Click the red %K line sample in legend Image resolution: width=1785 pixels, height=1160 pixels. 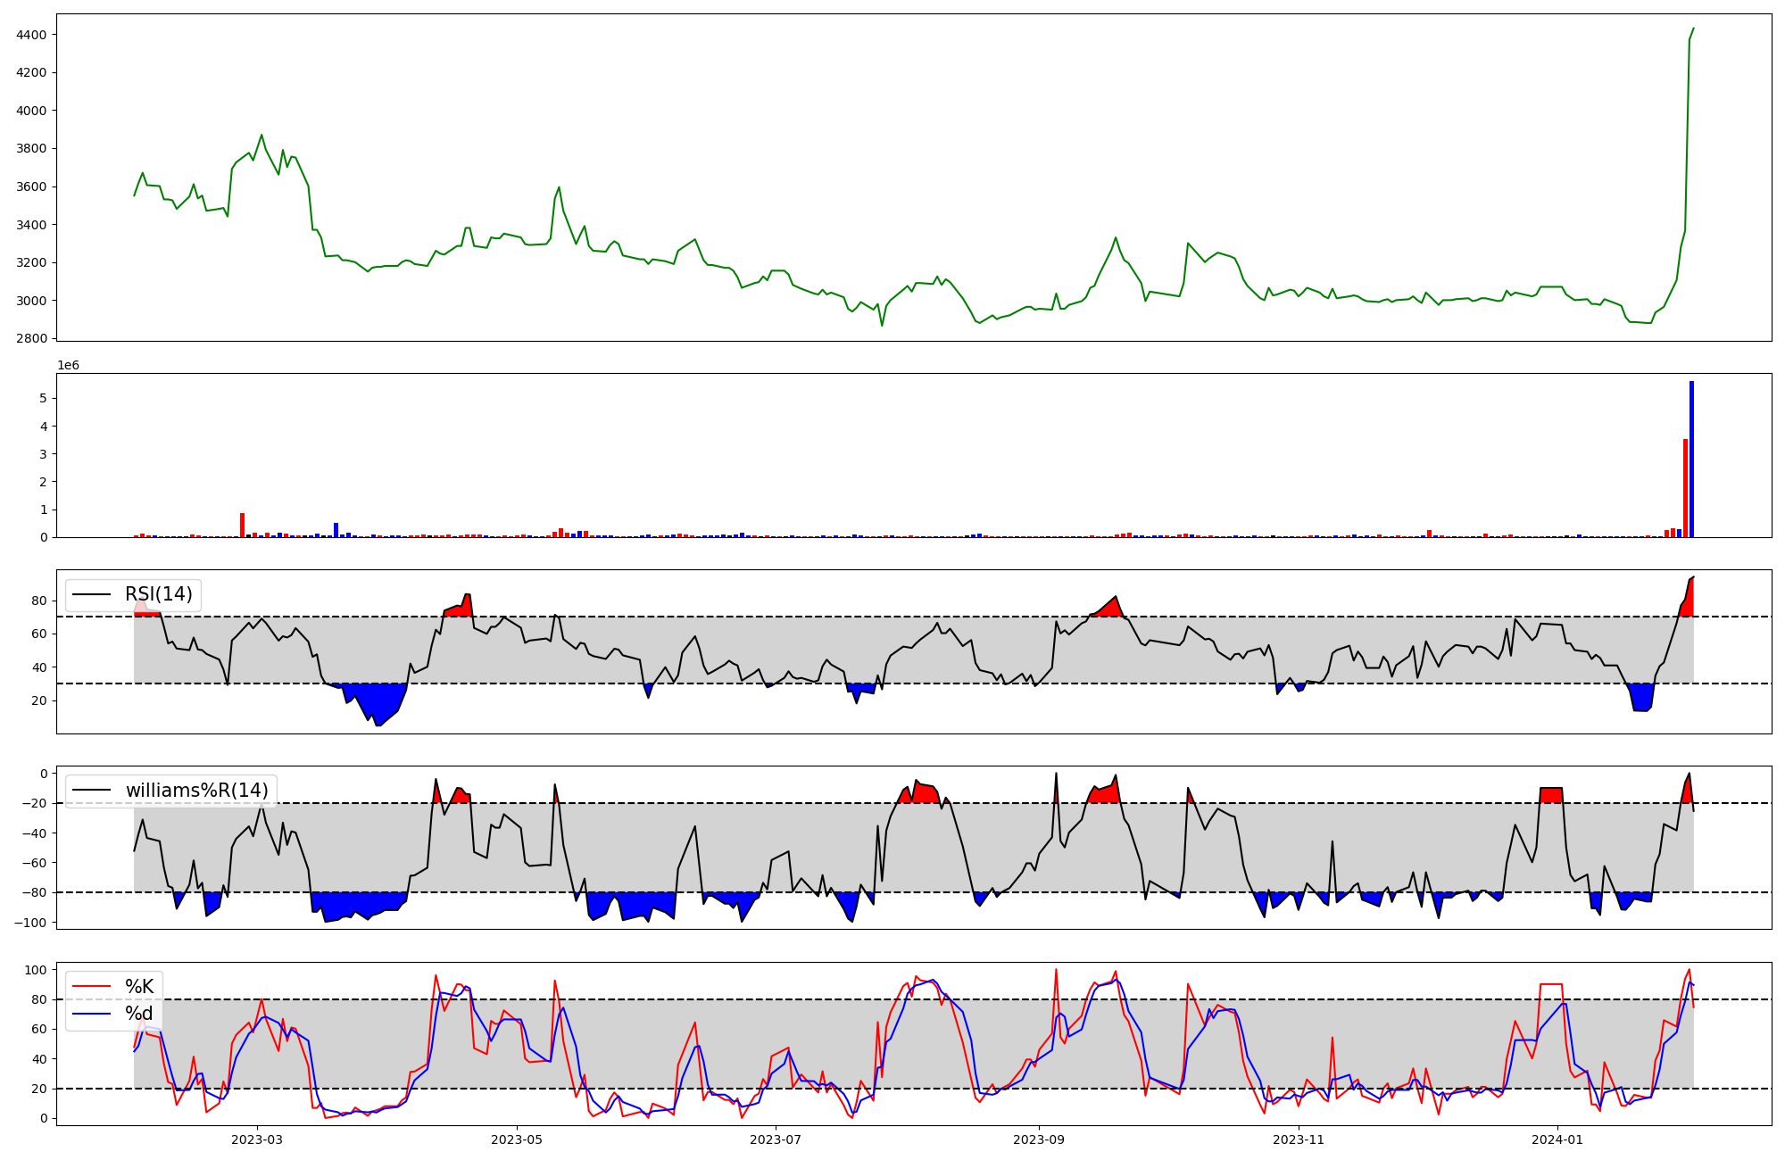click(x=92, y=986)
